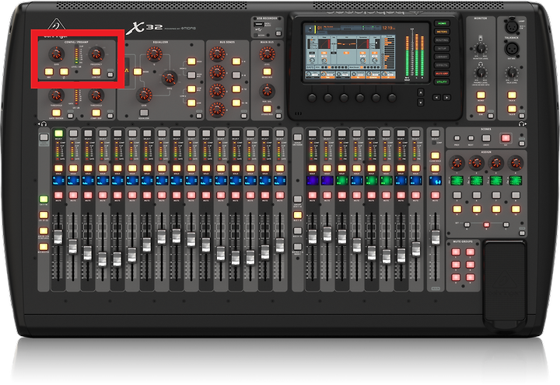Screen dimensions: 560x385
Task: Adjust the Pan/Bal knob
Action: 267,91
